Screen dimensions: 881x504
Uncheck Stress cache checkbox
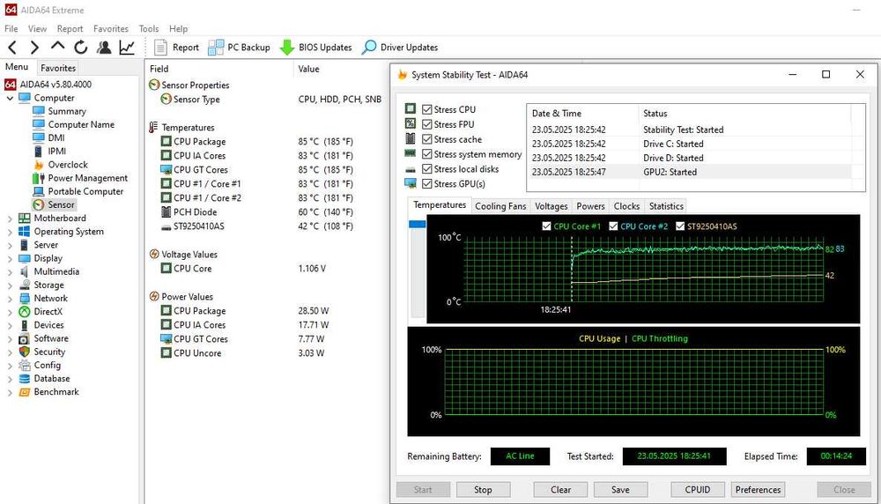pyautogui.click(x=427, y=139)
